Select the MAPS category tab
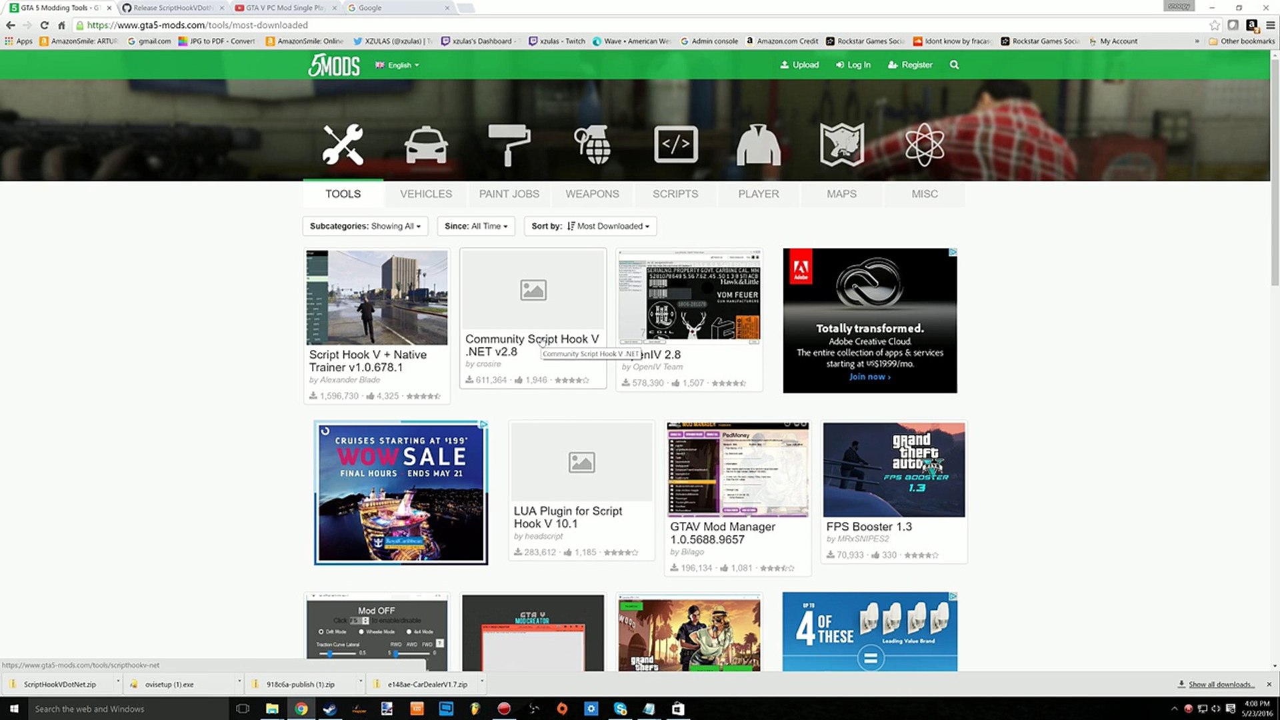The height and width of the screenshot is (720, 1280). 842,194
